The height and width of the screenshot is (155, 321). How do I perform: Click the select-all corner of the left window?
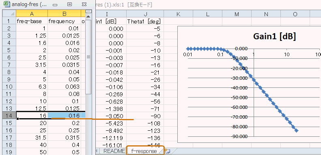[x=9, y=13]
